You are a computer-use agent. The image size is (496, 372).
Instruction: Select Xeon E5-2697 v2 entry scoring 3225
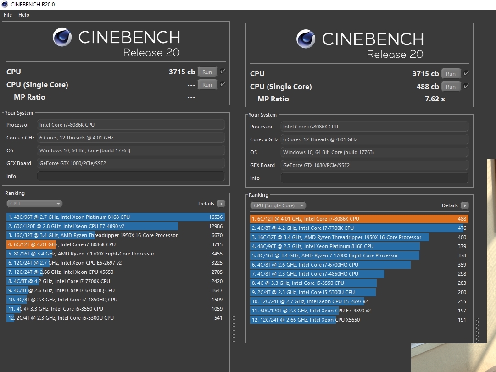click(x=116, y=263)
